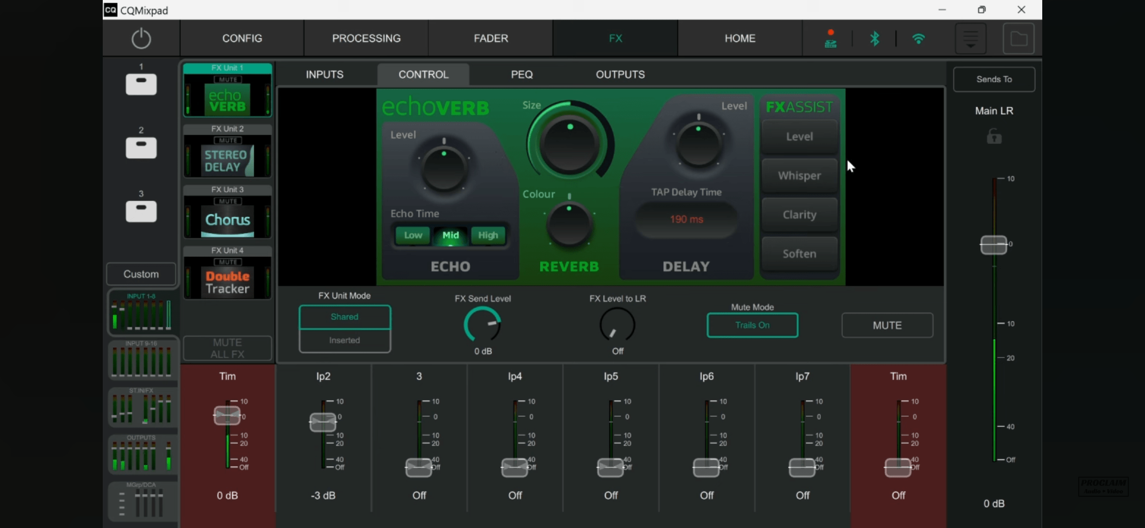Image resolution: width=1145 pixels, height=528 pixels.
Task: Click the Echo Level knob
Action: coord(444,169)
